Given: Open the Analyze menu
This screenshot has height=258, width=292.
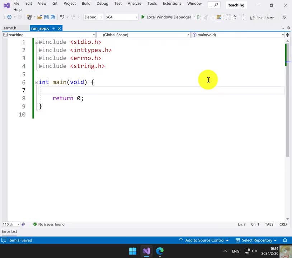Looking at the screenshot, I should (x=134, y=3).
